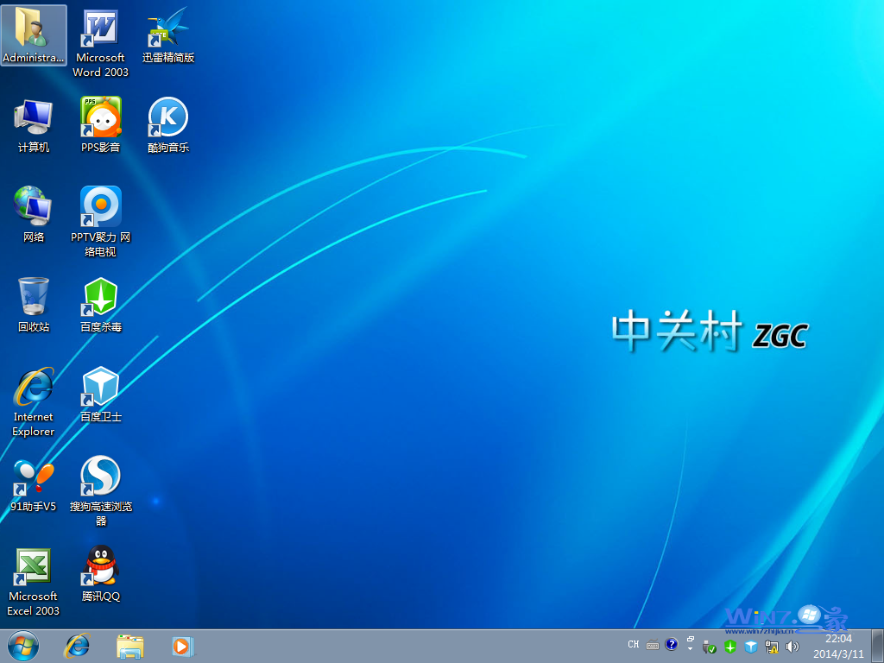Click the Start orb
Image resolution: width=884 pixels, height=663 pixels.
tap(22, 646)
